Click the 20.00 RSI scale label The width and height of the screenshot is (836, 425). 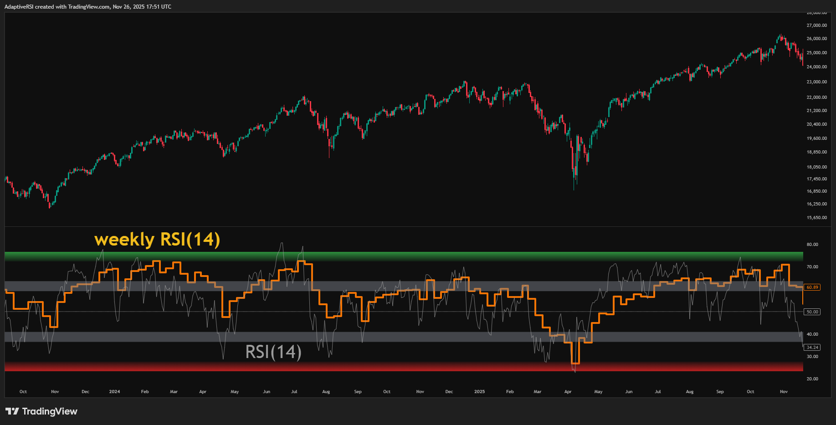point(812,379)
